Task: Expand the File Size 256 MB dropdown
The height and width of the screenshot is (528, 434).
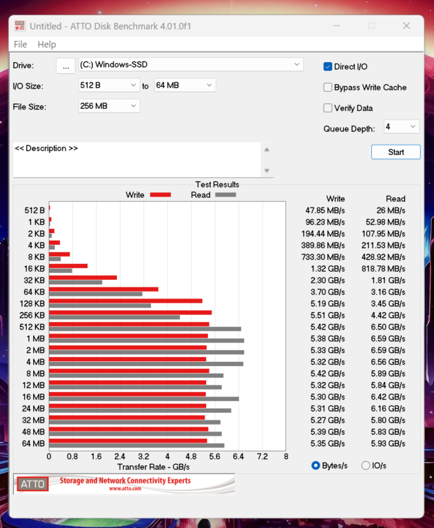Action: coord(109,106)
